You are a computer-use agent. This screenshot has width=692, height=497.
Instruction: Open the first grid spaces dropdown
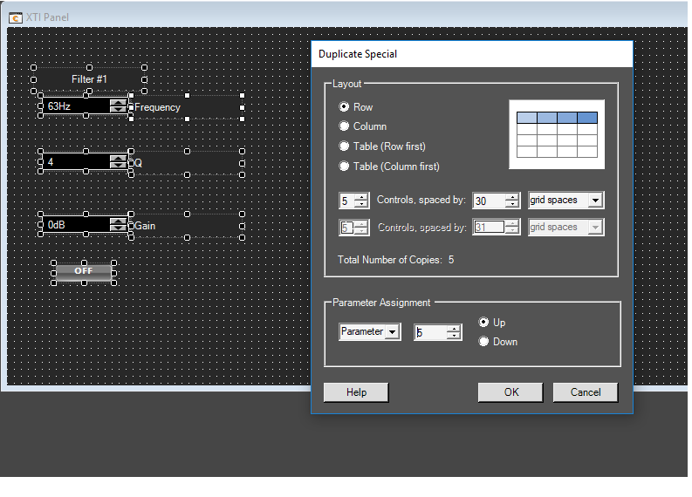595,201
